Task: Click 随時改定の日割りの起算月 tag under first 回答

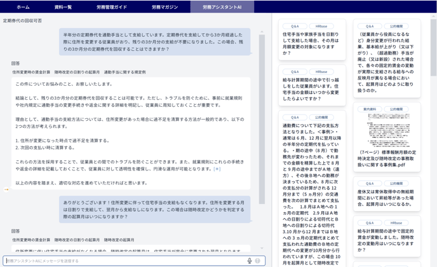Action: [77, 72]
